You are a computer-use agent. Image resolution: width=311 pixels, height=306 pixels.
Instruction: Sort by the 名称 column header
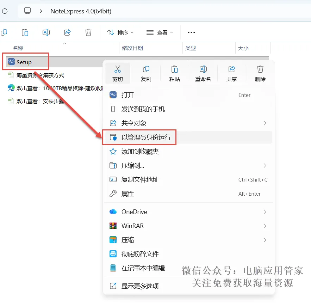point(18,48)
